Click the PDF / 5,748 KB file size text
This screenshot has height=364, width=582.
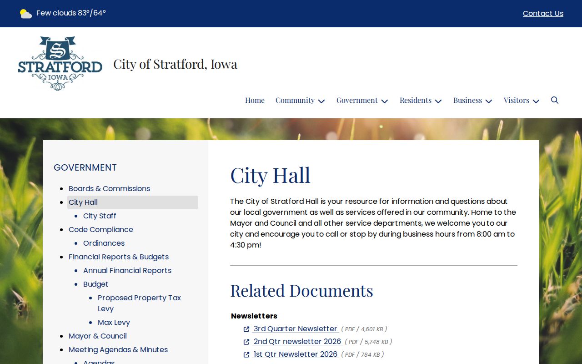click(x=368, y=342)
